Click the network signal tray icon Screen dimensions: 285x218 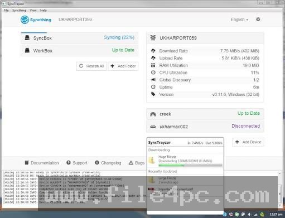[255, 215]
